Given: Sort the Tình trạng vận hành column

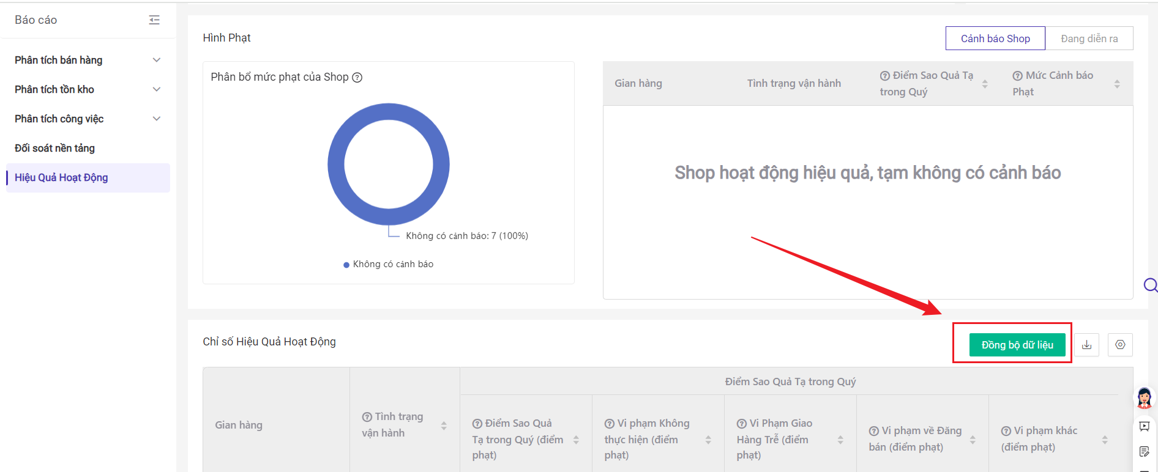Looking at the screenshot, I should [444, 426].
